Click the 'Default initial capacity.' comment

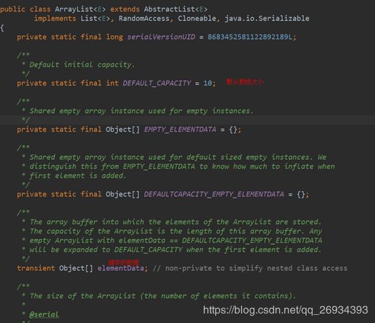coord(83,64)
